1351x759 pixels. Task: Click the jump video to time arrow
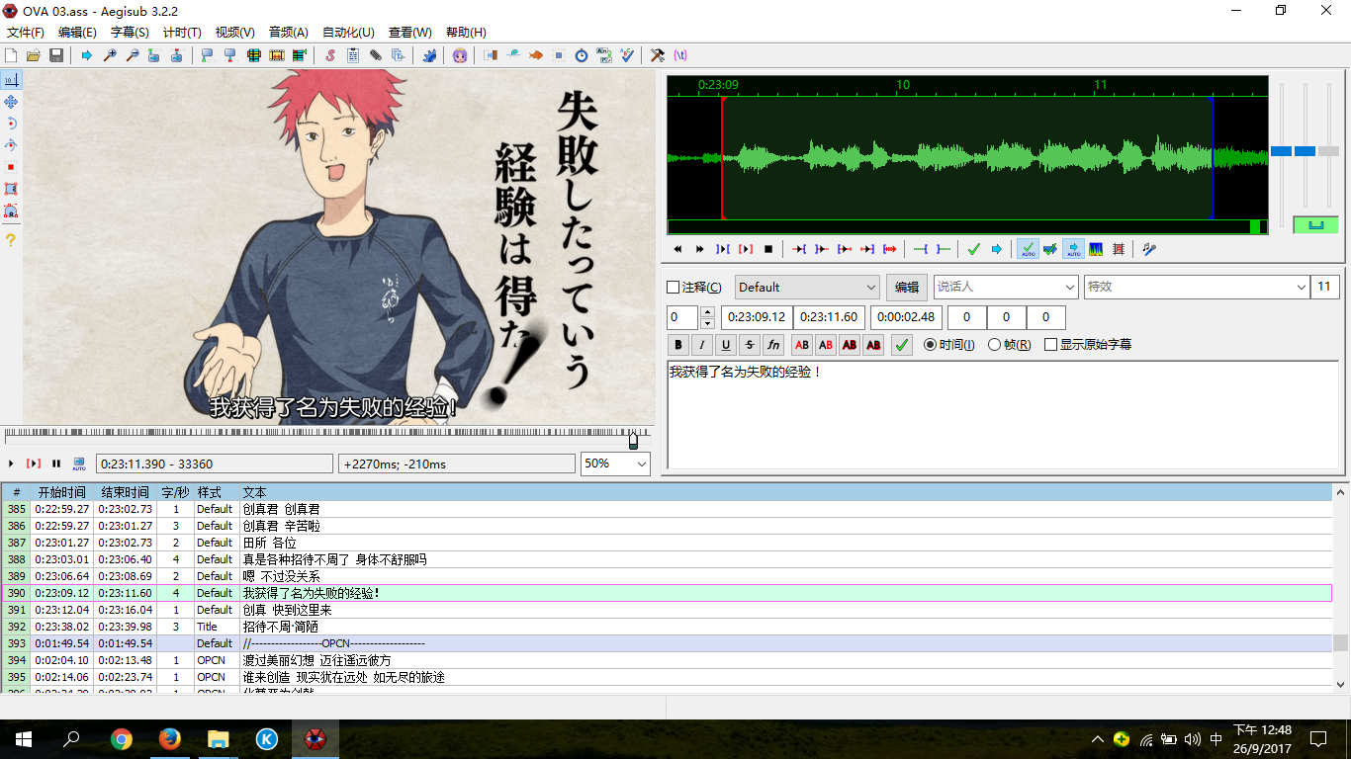pyautogui.click(x=87, y=55)
